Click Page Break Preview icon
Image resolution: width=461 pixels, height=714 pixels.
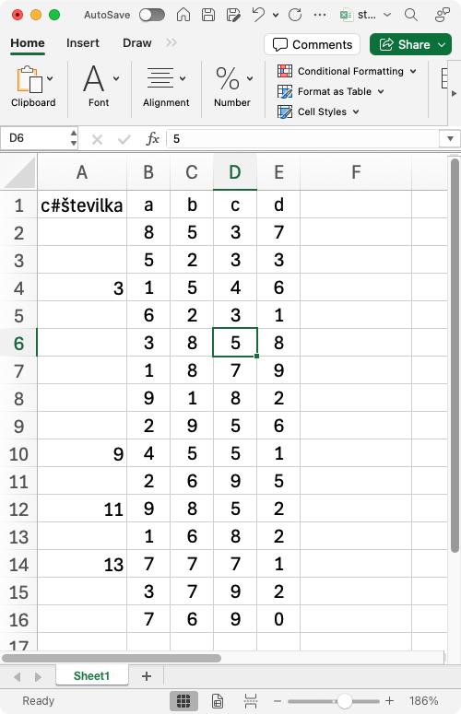click(x=251, y=701)
